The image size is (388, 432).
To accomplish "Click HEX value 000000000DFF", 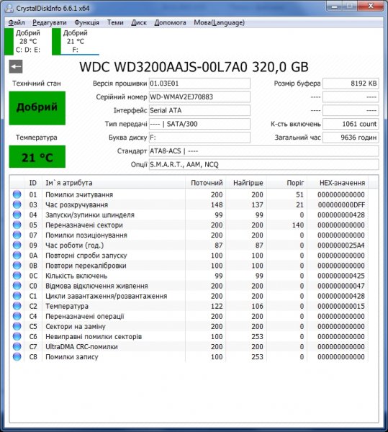I will [341, 204].
